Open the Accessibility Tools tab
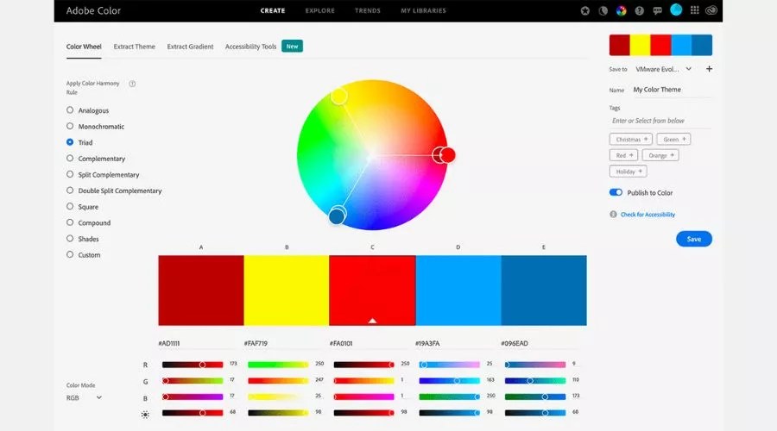The height and width of the screenshot is (431, 777). point(250,47)
